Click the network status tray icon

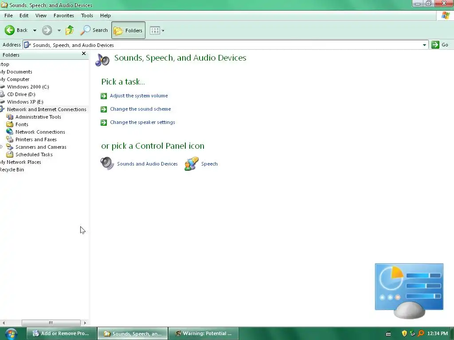(x=412, y=333)
